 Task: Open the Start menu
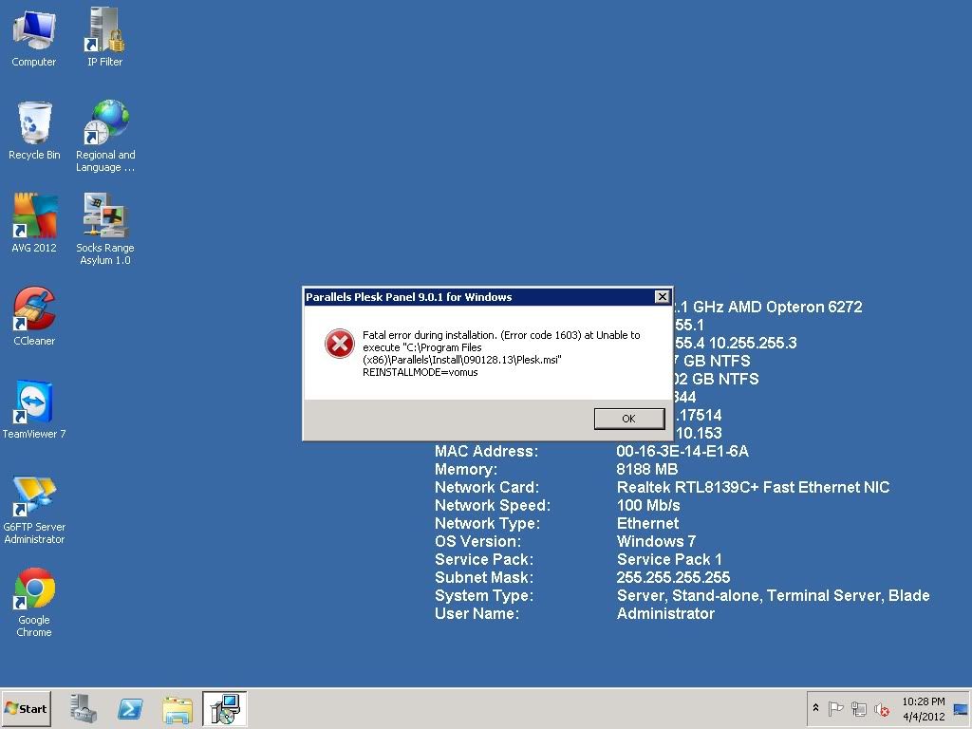[x=26, y=708]
